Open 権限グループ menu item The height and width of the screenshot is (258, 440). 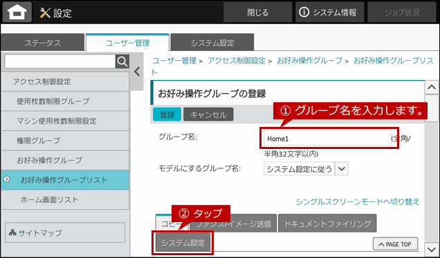65,141
